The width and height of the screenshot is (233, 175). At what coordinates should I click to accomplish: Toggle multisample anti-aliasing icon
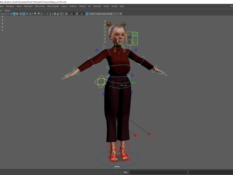(42, 14)
